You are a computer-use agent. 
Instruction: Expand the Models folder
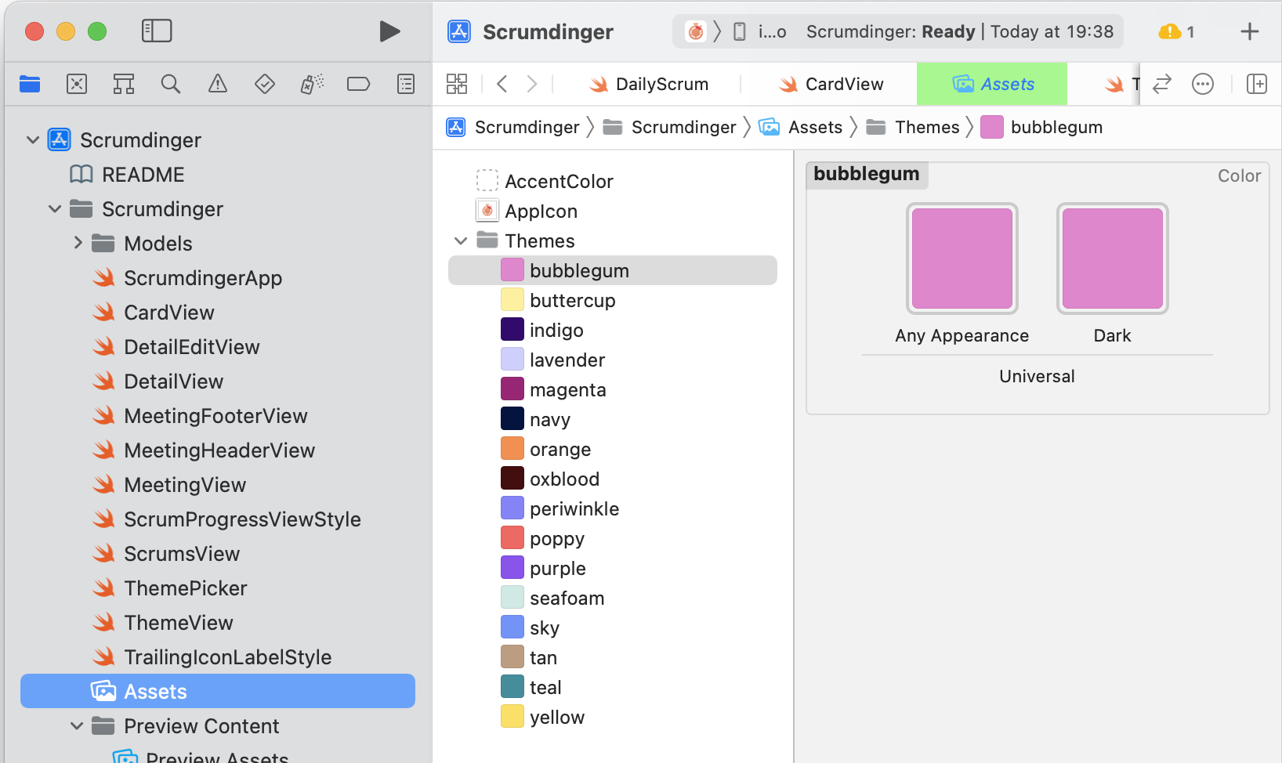pos(78,243)
